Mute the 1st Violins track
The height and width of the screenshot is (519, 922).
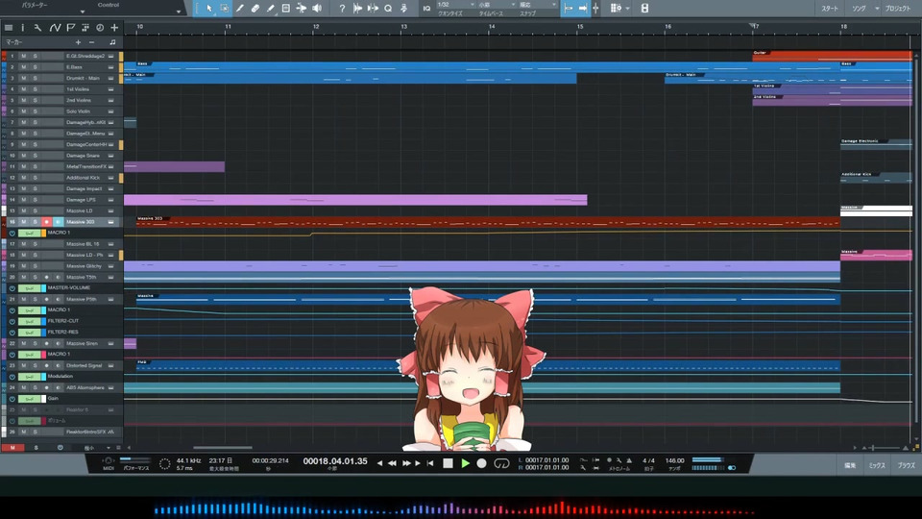[x=23, y=89]
